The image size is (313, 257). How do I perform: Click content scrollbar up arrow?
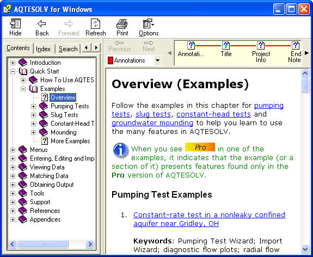305,74
